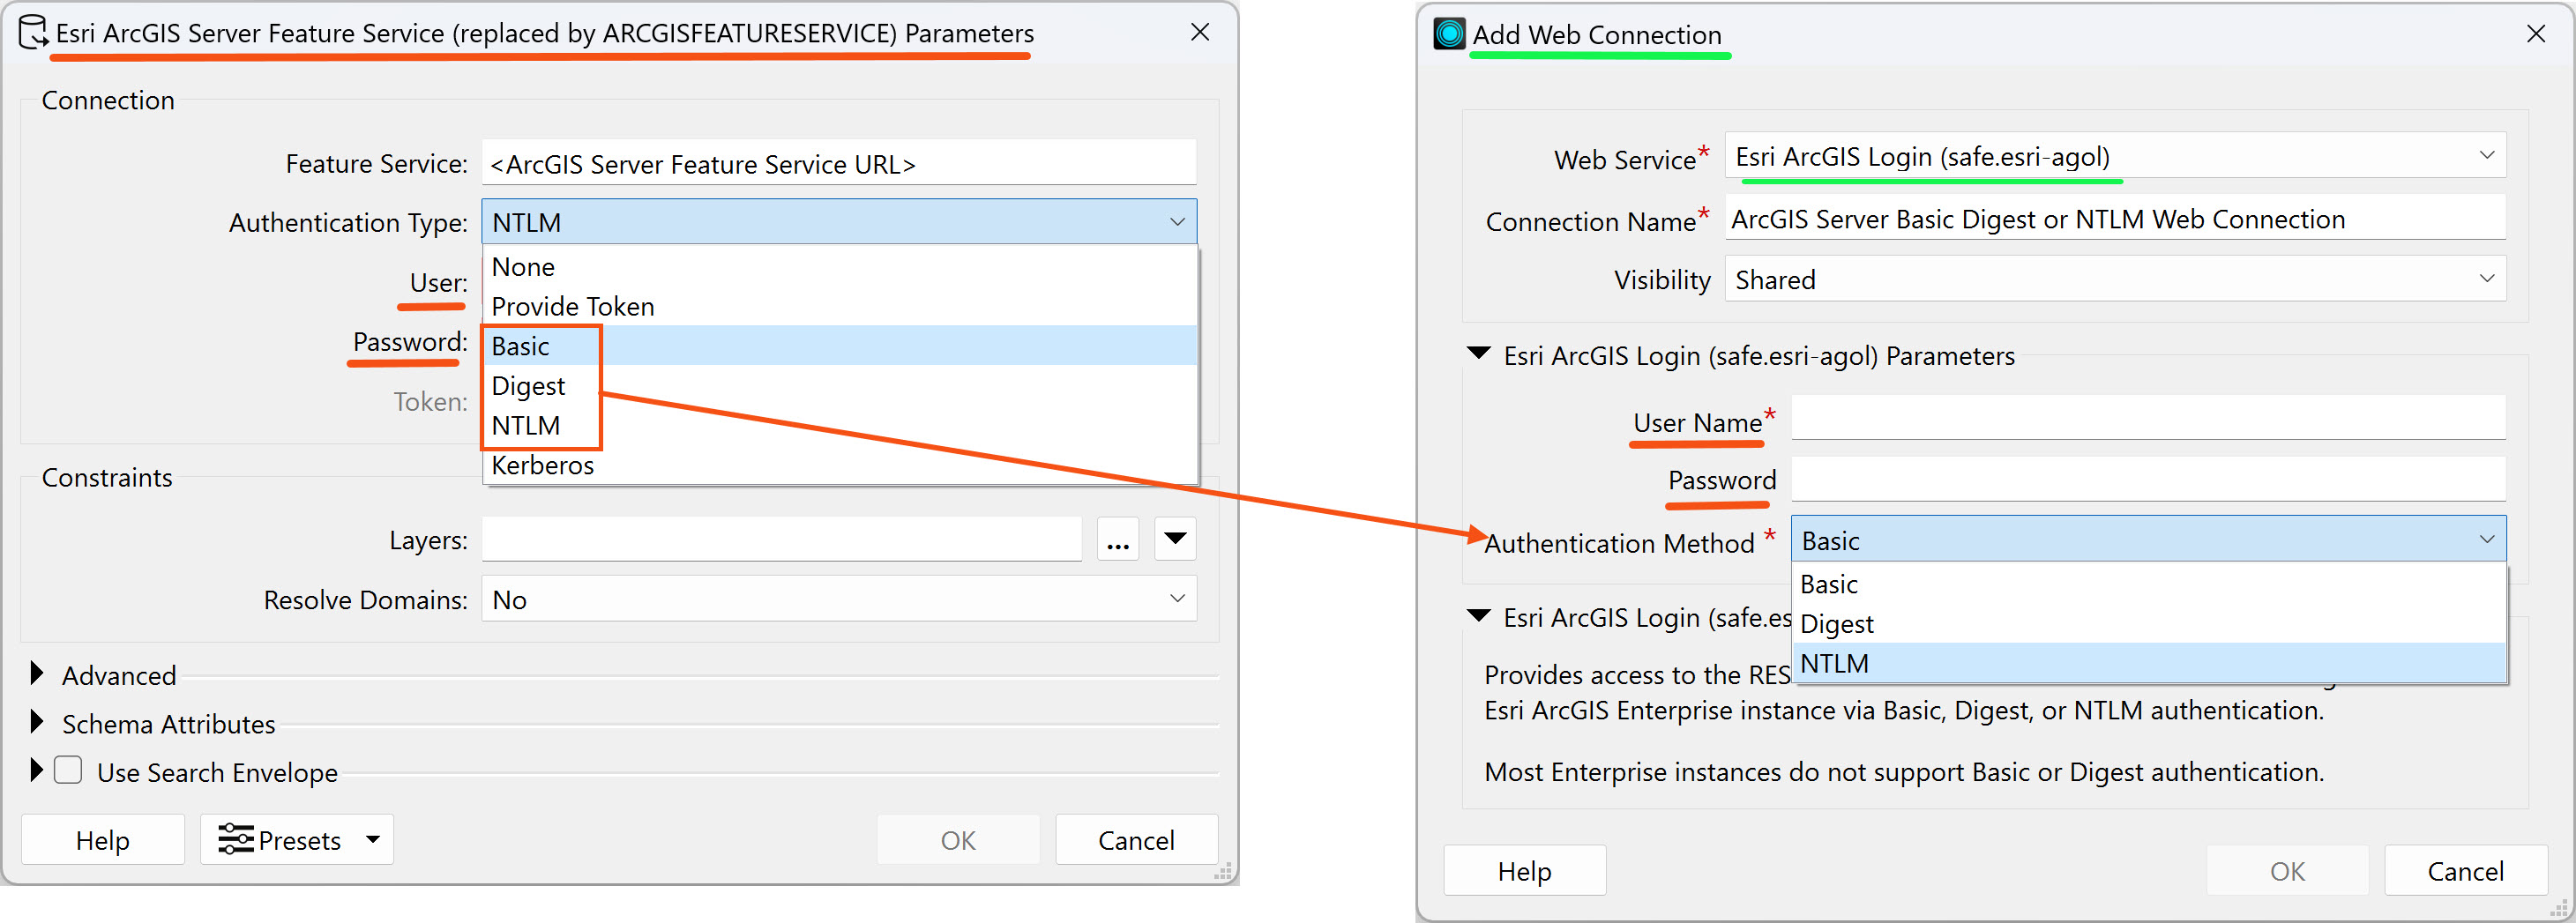2576x923 pixels.
Task: Expand the Advanced section
Action: tap(37, 674)
